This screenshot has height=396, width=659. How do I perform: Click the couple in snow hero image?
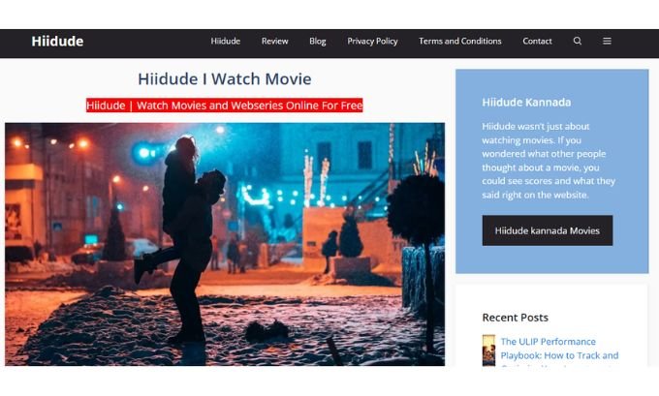coord(225,244)
